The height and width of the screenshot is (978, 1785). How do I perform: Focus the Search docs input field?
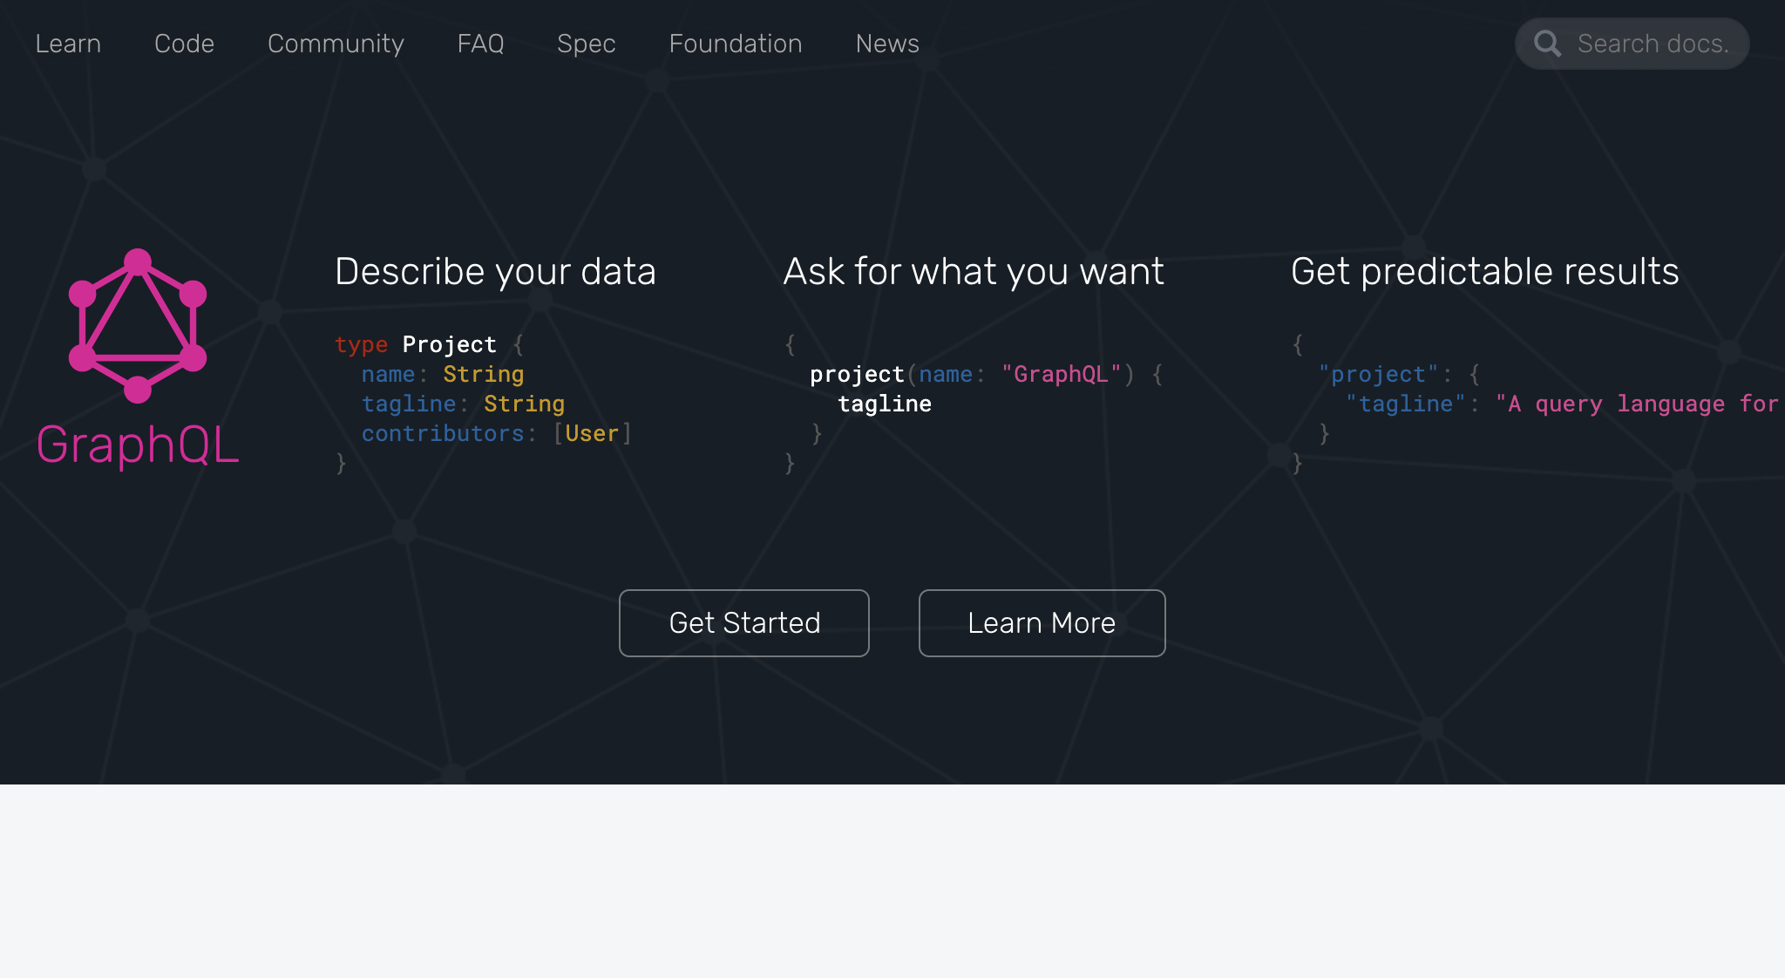click(1653, 44)
